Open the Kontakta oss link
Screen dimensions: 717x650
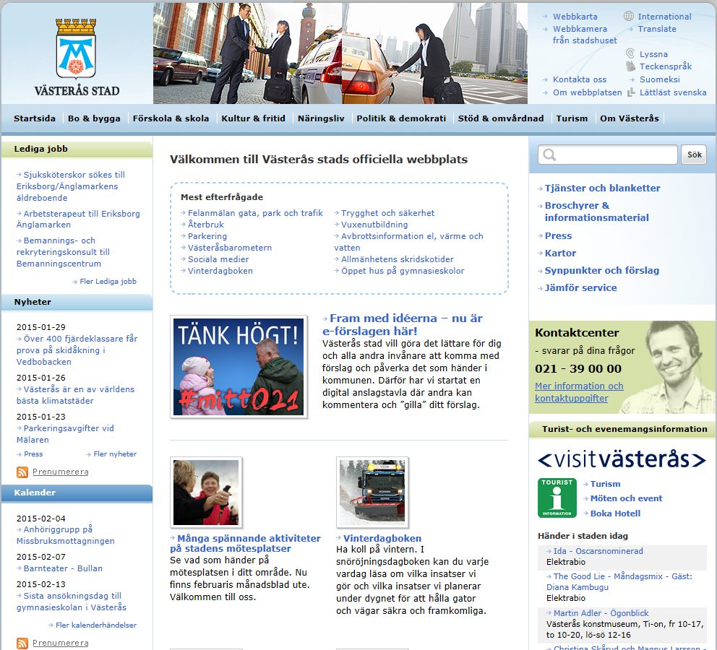point(580,79)
